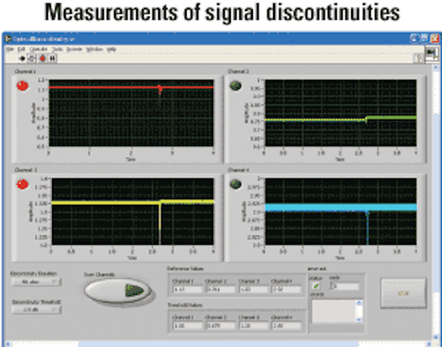Click the Threshold Values Channel 1 field
Screen dimensions: 442x347
(x=187, y=326)
